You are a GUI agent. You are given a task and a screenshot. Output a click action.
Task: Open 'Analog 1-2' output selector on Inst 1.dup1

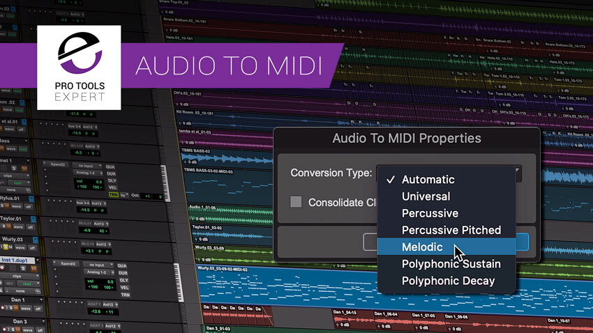pos(99,272)
